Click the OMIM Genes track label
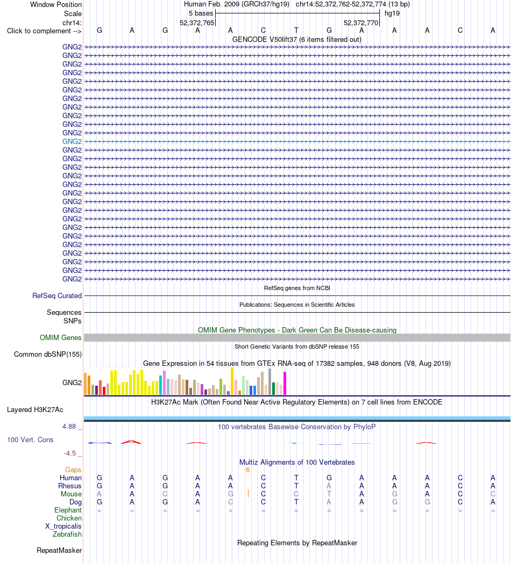The height and width of the screenshot is (563, 511). click(x=60, y=337)
